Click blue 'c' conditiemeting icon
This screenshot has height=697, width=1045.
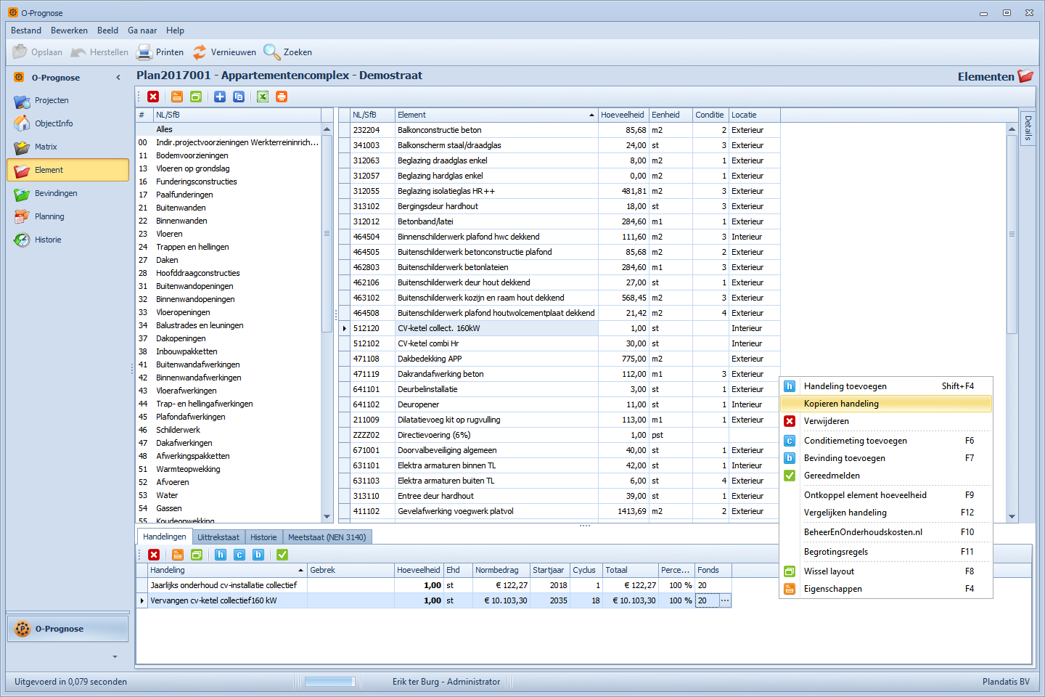(239, 555)
